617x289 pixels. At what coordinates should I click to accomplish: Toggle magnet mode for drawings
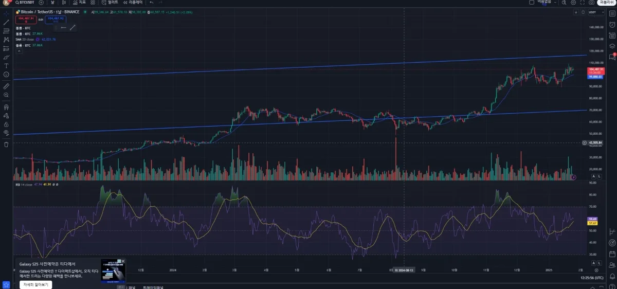6,107
